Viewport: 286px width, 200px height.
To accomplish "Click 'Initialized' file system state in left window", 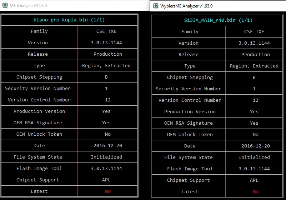I will tap(106, 157).
